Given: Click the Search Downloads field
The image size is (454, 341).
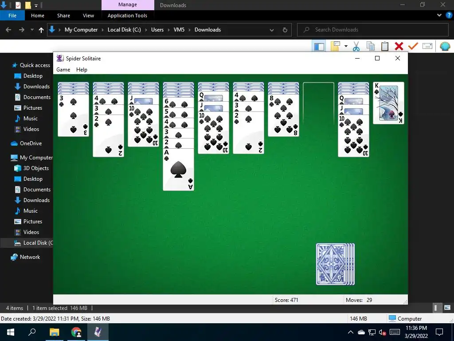Looking at the screenshot, I should [x=373, y=30].
